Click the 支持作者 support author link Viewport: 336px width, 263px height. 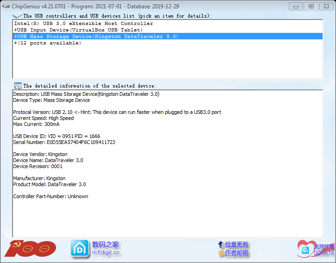click(324, 246)
